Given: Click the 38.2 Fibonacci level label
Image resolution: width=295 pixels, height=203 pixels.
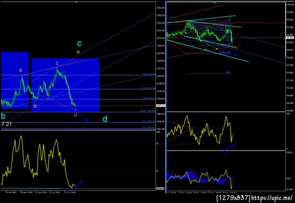Looking at the screenshot, I should coord(149,74).
